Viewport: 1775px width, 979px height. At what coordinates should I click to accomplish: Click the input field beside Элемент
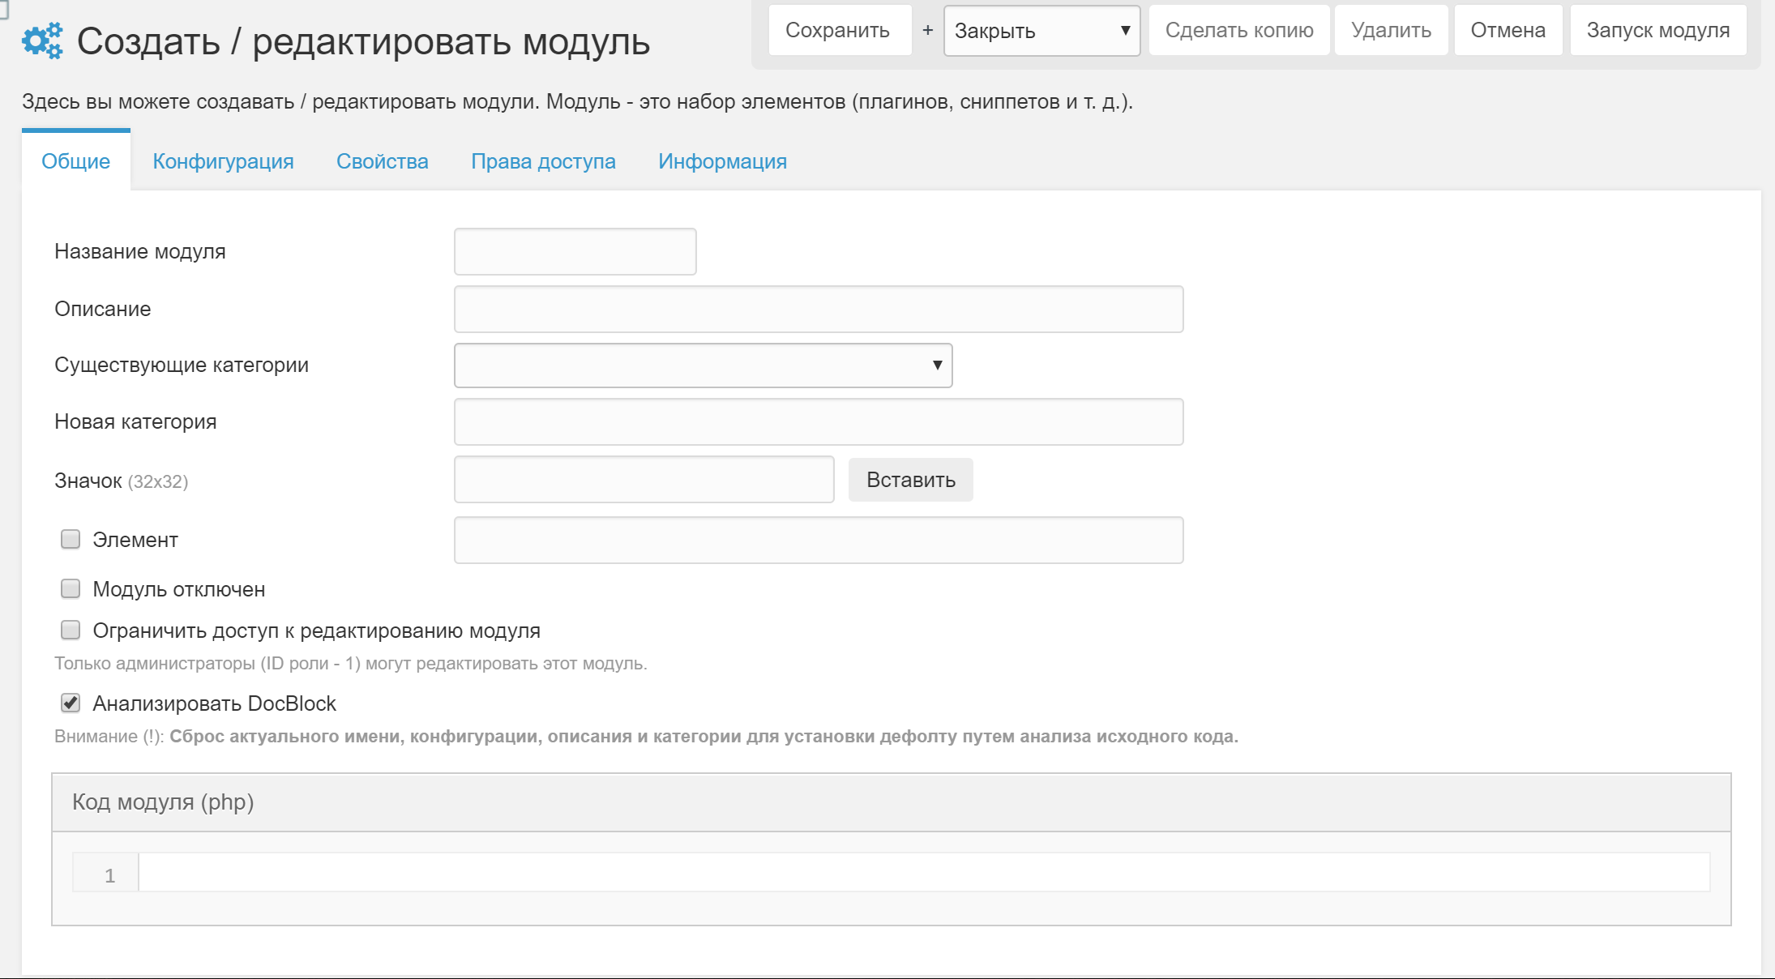[819, 540]
